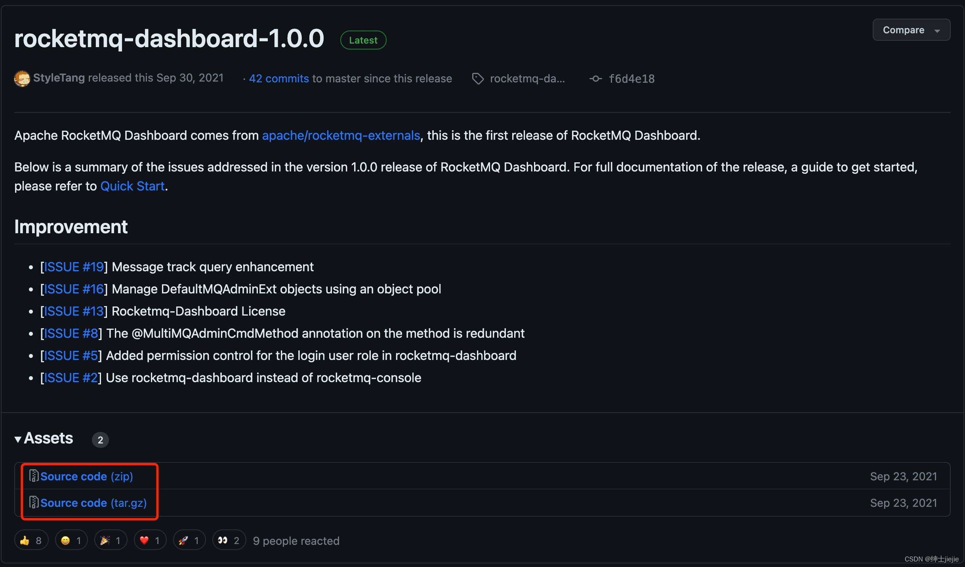Toggle the thumbs up reaction
965x567 pixels.
coord(31,540)
